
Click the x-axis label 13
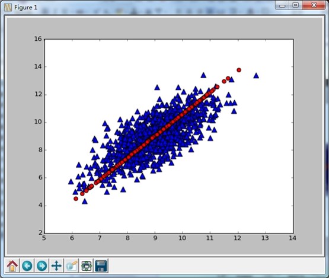[265, 238]
